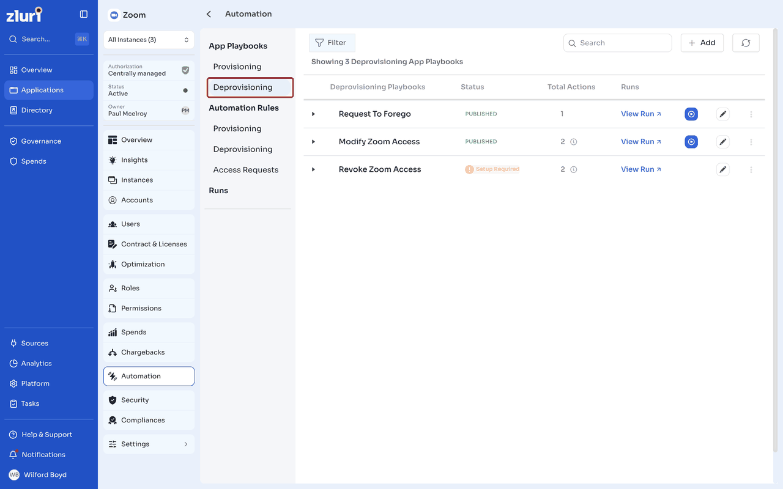
Task: Click the global Search box in sidebar
Action: (x=49, y=39)
